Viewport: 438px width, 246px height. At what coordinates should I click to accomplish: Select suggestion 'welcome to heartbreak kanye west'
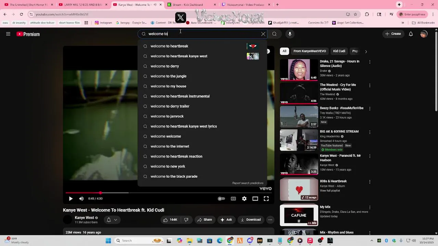coord(202,56)
